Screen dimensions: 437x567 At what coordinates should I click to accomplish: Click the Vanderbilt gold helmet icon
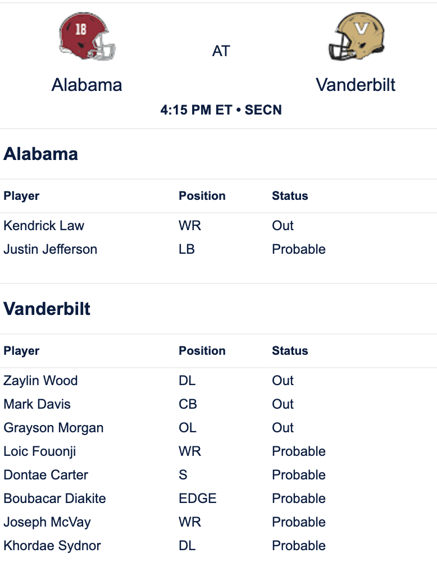point(357,36)
